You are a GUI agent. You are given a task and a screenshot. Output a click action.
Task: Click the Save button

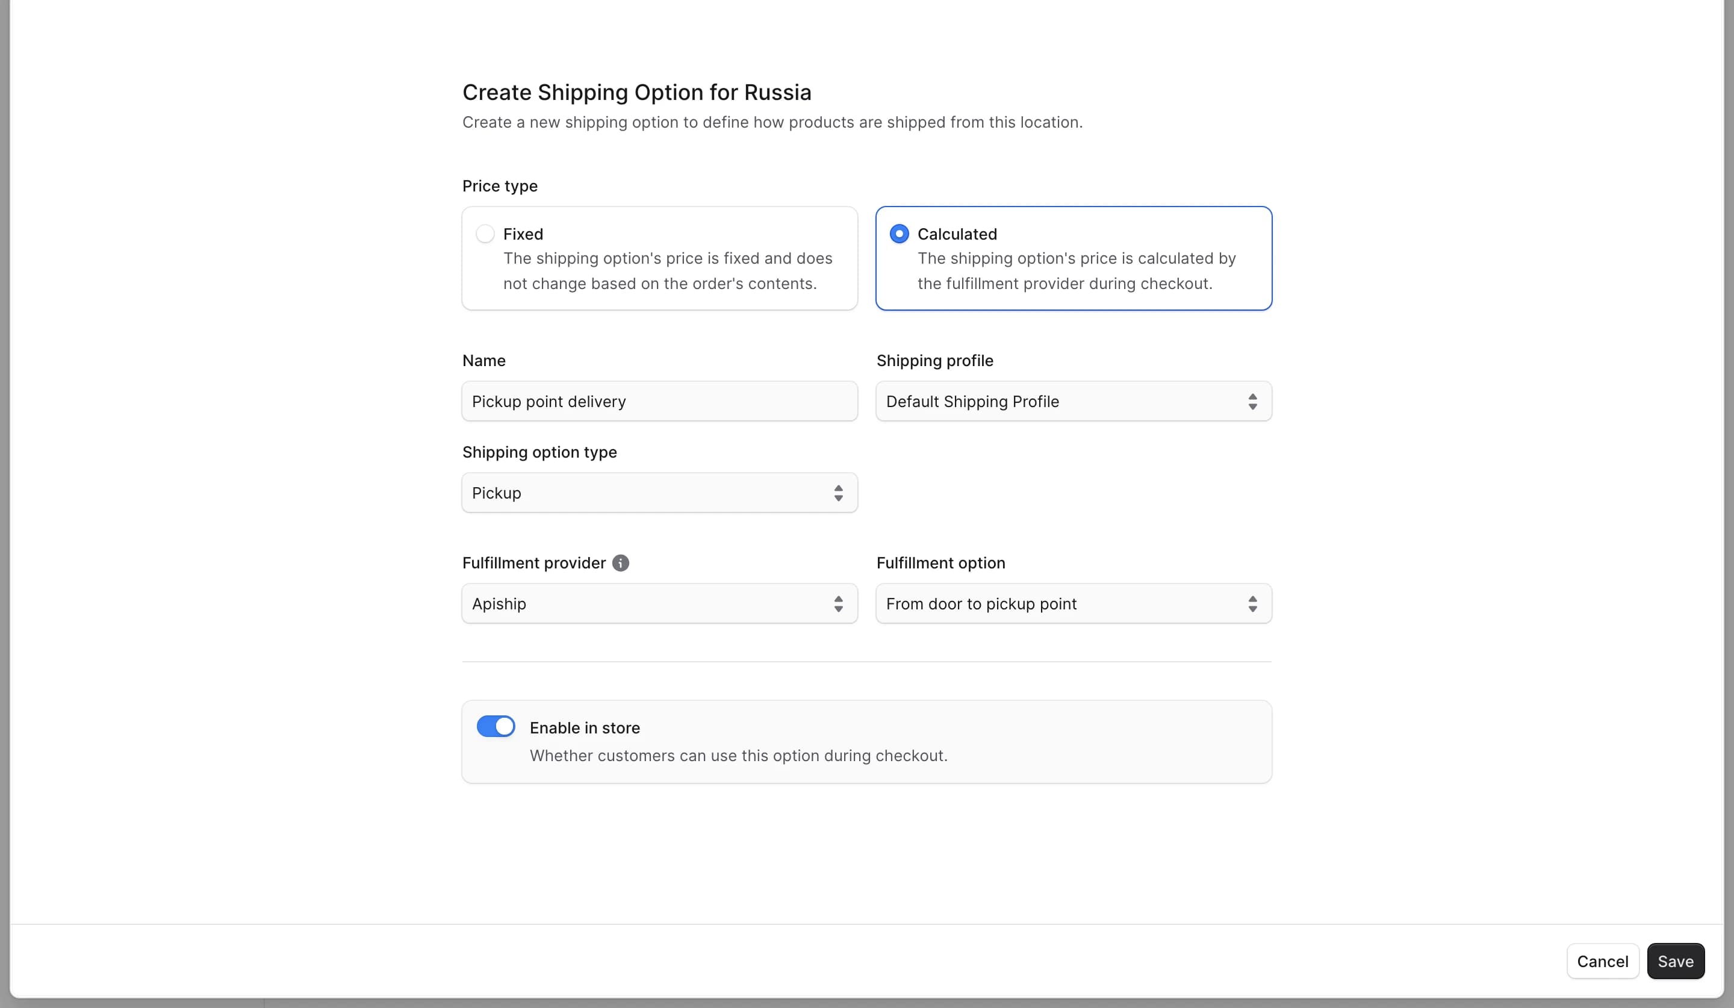[x=1675, y=961]
